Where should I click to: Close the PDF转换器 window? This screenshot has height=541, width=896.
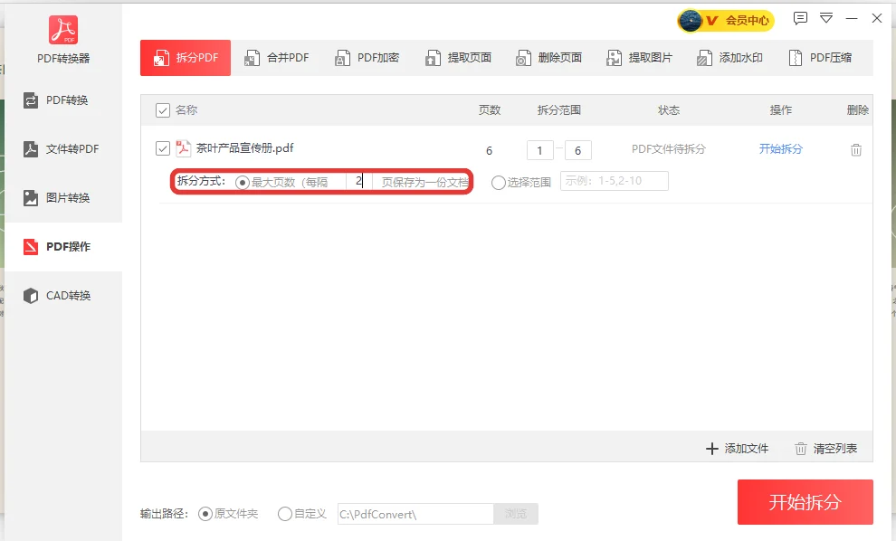877,18
